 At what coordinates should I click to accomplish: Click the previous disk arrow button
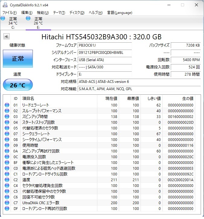[6, 37]
